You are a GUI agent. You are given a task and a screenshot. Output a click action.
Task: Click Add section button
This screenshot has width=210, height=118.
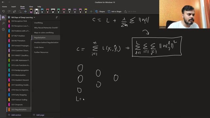14,115
